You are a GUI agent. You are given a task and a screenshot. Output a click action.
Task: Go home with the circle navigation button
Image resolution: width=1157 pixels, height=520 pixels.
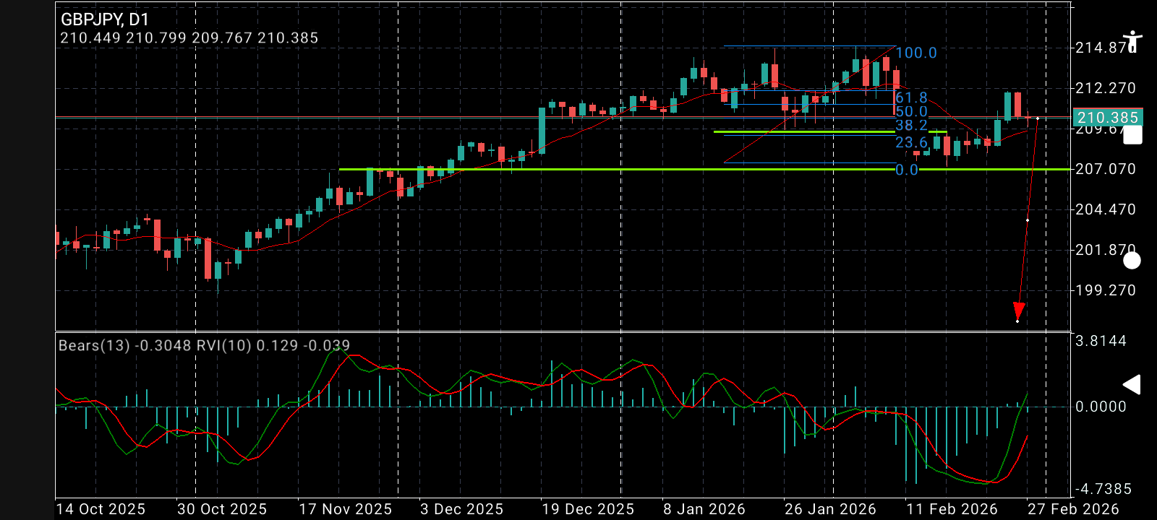click(x=1132, y=261)
